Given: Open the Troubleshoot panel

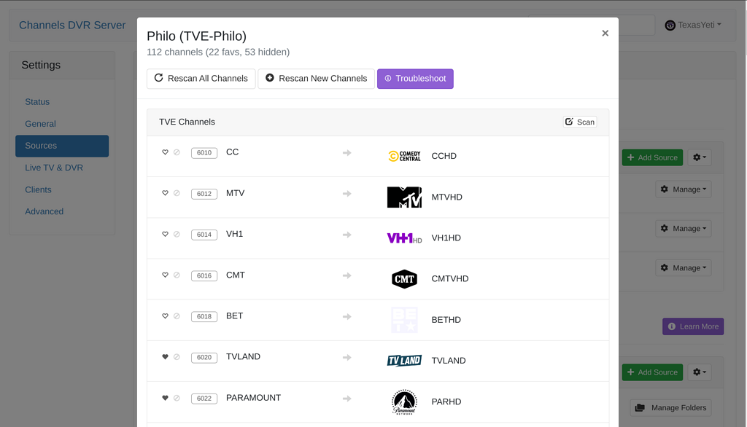Looking at the screenshot, I should [x=415, y=78].
